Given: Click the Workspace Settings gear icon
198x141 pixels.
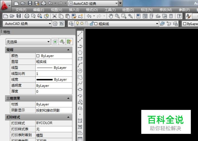Looking at the screenshot, I should click(x=55, y=24).
